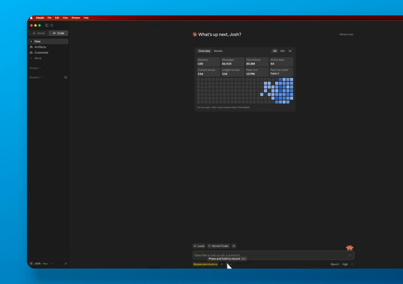This screenshot has width=403, height=284.
Task: Open the Claude menu bar item
Action: click(x=40, y=18)
